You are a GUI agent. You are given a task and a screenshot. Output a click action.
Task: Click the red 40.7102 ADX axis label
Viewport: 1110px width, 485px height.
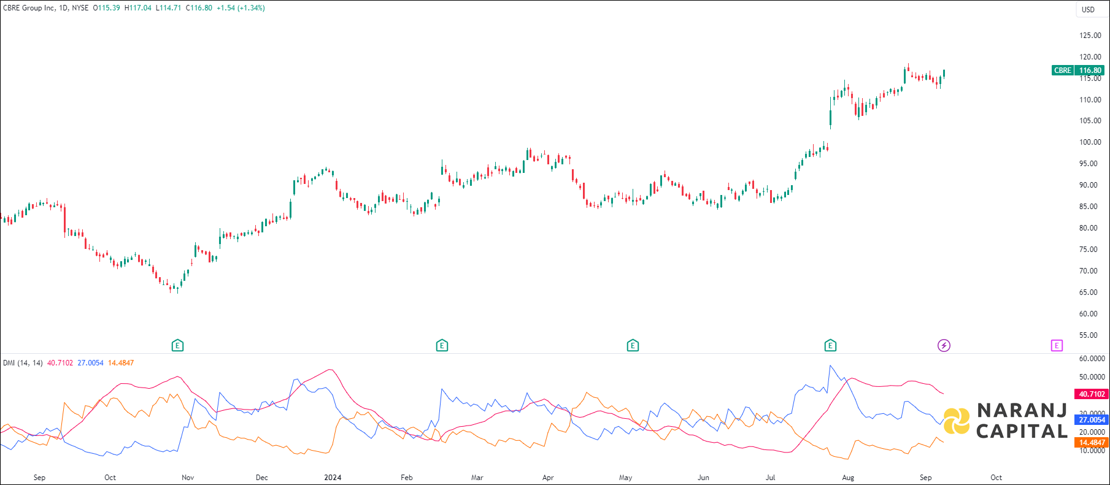tap(1092, 394)
